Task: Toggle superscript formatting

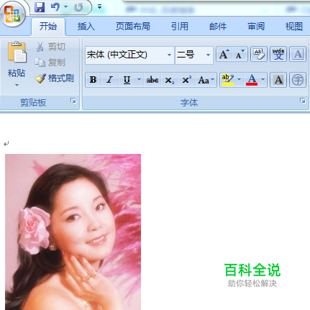Action: pos(186,80)
